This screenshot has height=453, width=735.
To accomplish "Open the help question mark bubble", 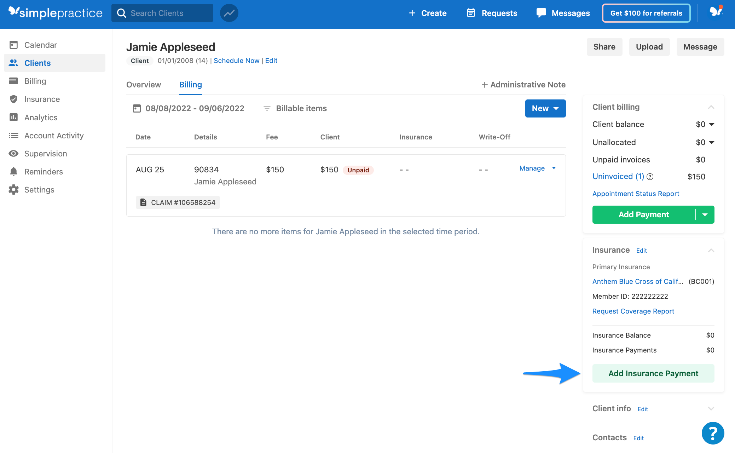I will (713, 433).
